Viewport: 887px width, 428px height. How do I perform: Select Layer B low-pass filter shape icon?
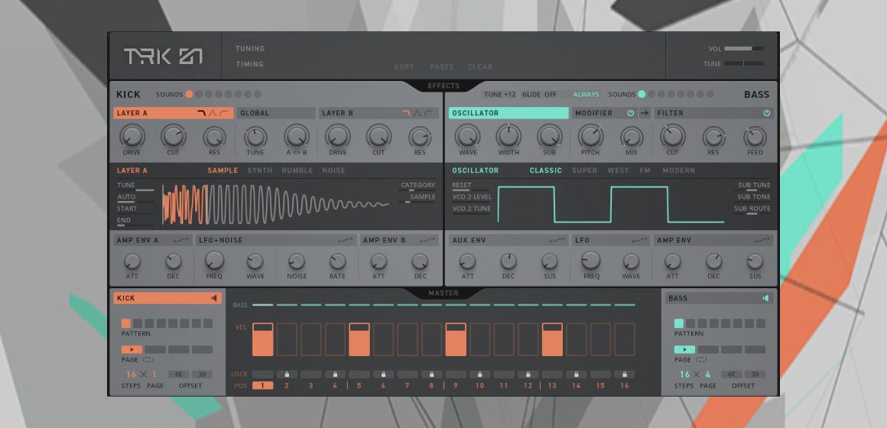coord(406,113)
